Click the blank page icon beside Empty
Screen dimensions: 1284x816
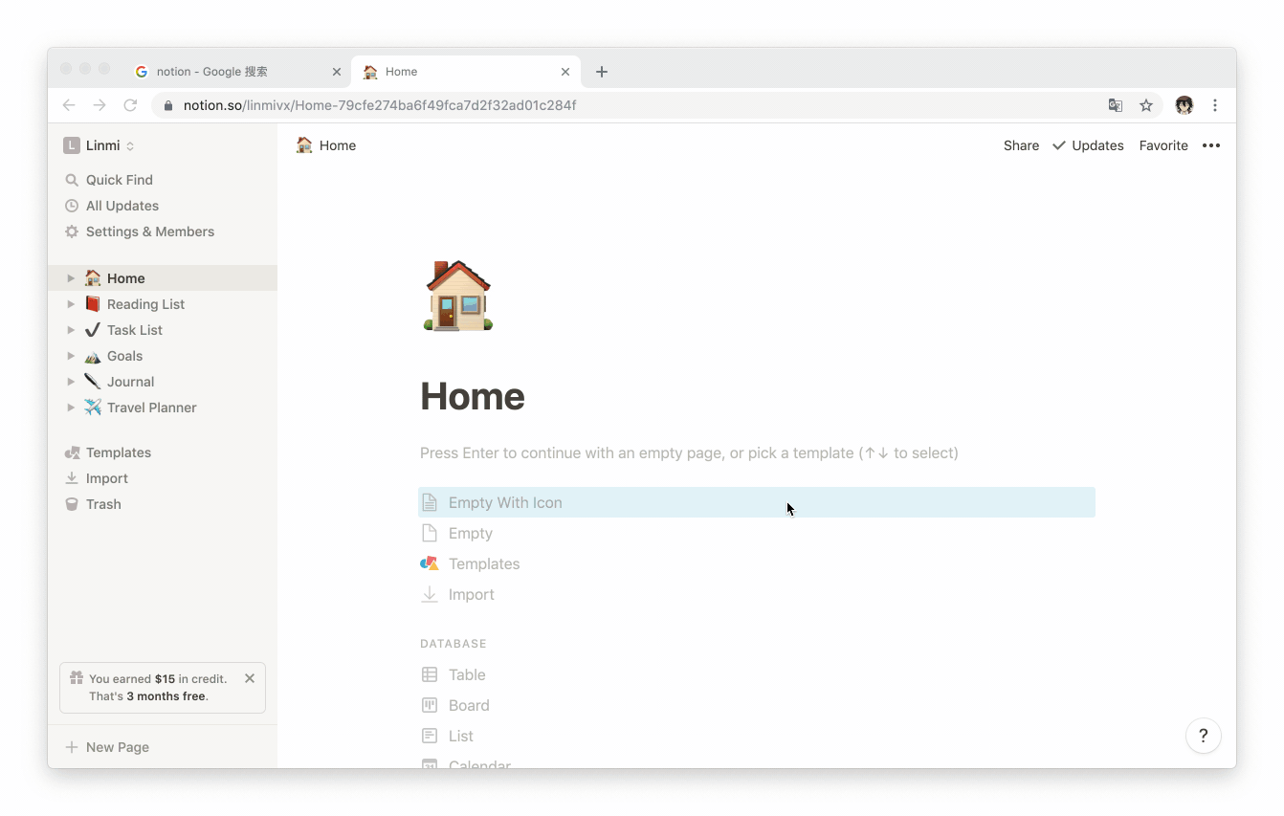pos(430,533)
